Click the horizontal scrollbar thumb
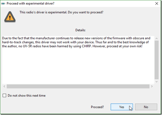Image resolution: width=162 pixels, height=115 pixels. pos(77,86)
